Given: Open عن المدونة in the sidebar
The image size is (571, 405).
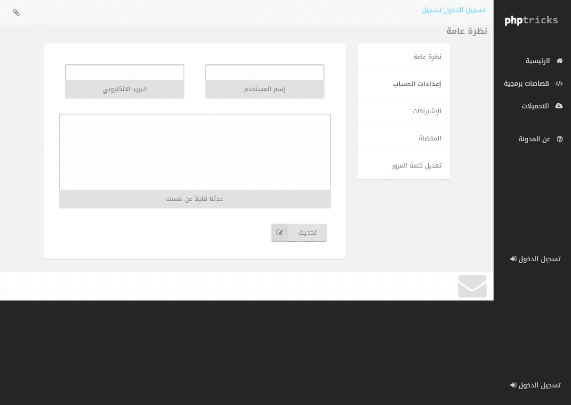Looking at the screenshot, I should [534, 139].
